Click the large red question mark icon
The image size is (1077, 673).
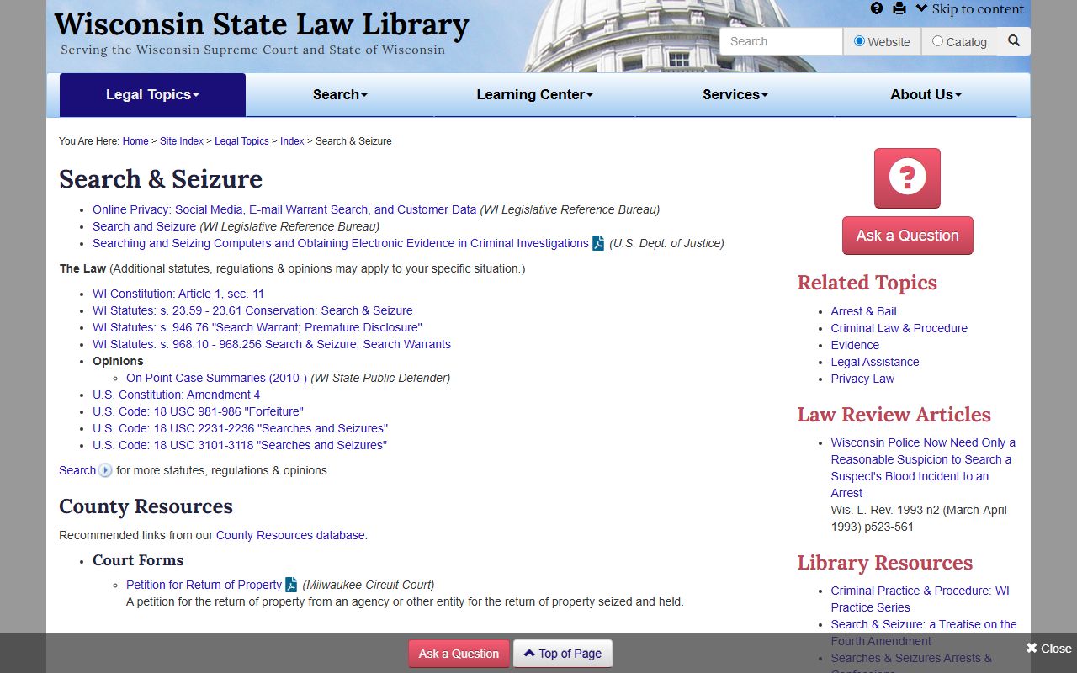click(907, 178)
